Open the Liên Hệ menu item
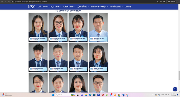The image size is (180, 97). coord(128,7)
